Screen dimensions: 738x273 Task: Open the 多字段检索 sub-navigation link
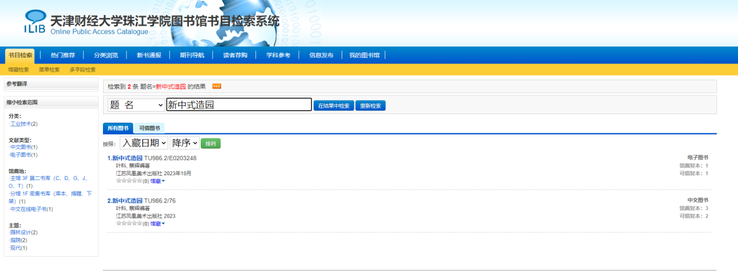[83, 70]
